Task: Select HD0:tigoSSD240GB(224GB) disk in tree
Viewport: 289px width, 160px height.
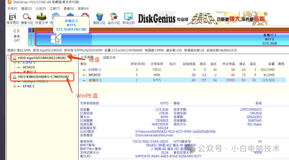Action: point(42,58)
